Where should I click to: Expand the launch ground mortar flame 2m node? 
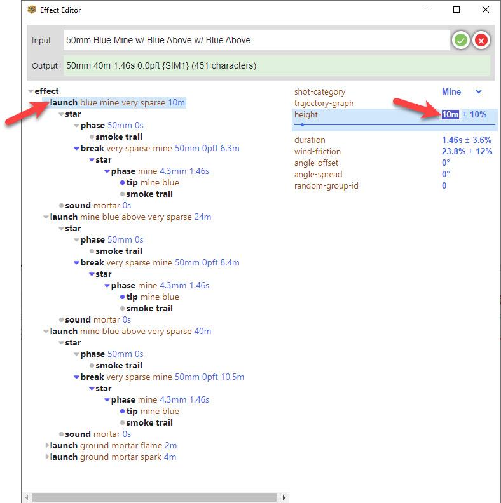(x=46, y=446)
